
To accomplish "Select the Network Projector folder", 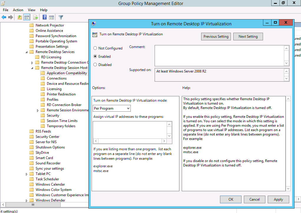I will [x=47, y=25].
